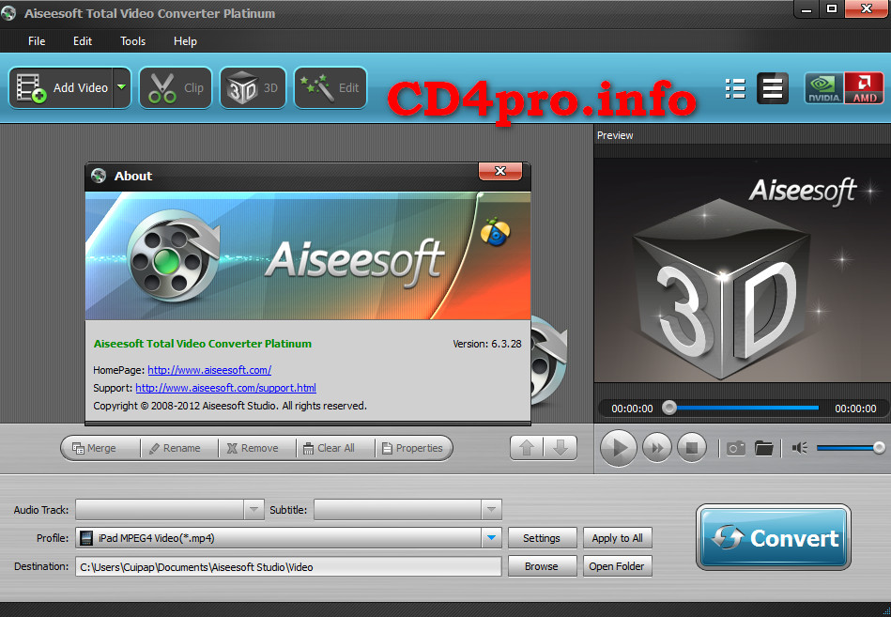This screenshot has height=617, width=891.
Task: Click the Aiseesoft app icon in title bar
Action: point(8,13)
